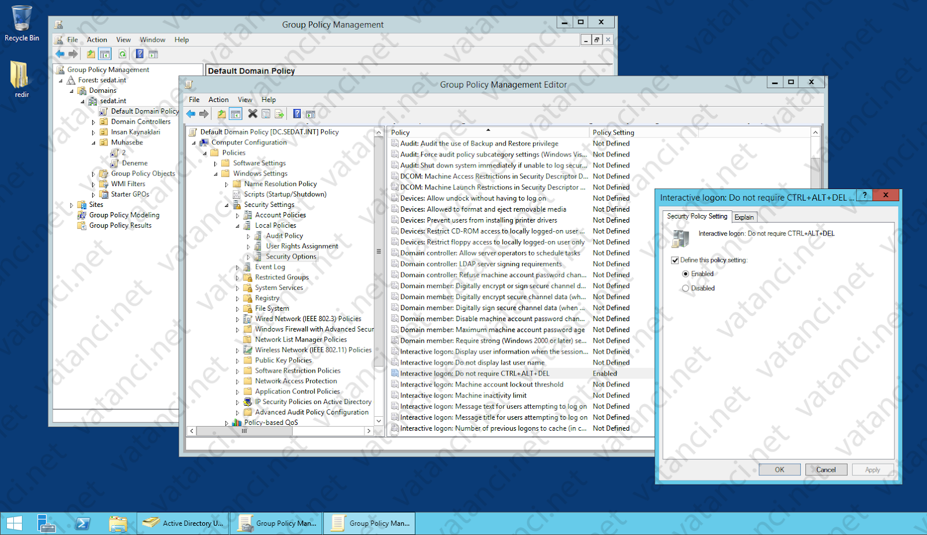Open PowerShell from the taskbar
Screen dimensions: 927x535
[x=82, y=523]
